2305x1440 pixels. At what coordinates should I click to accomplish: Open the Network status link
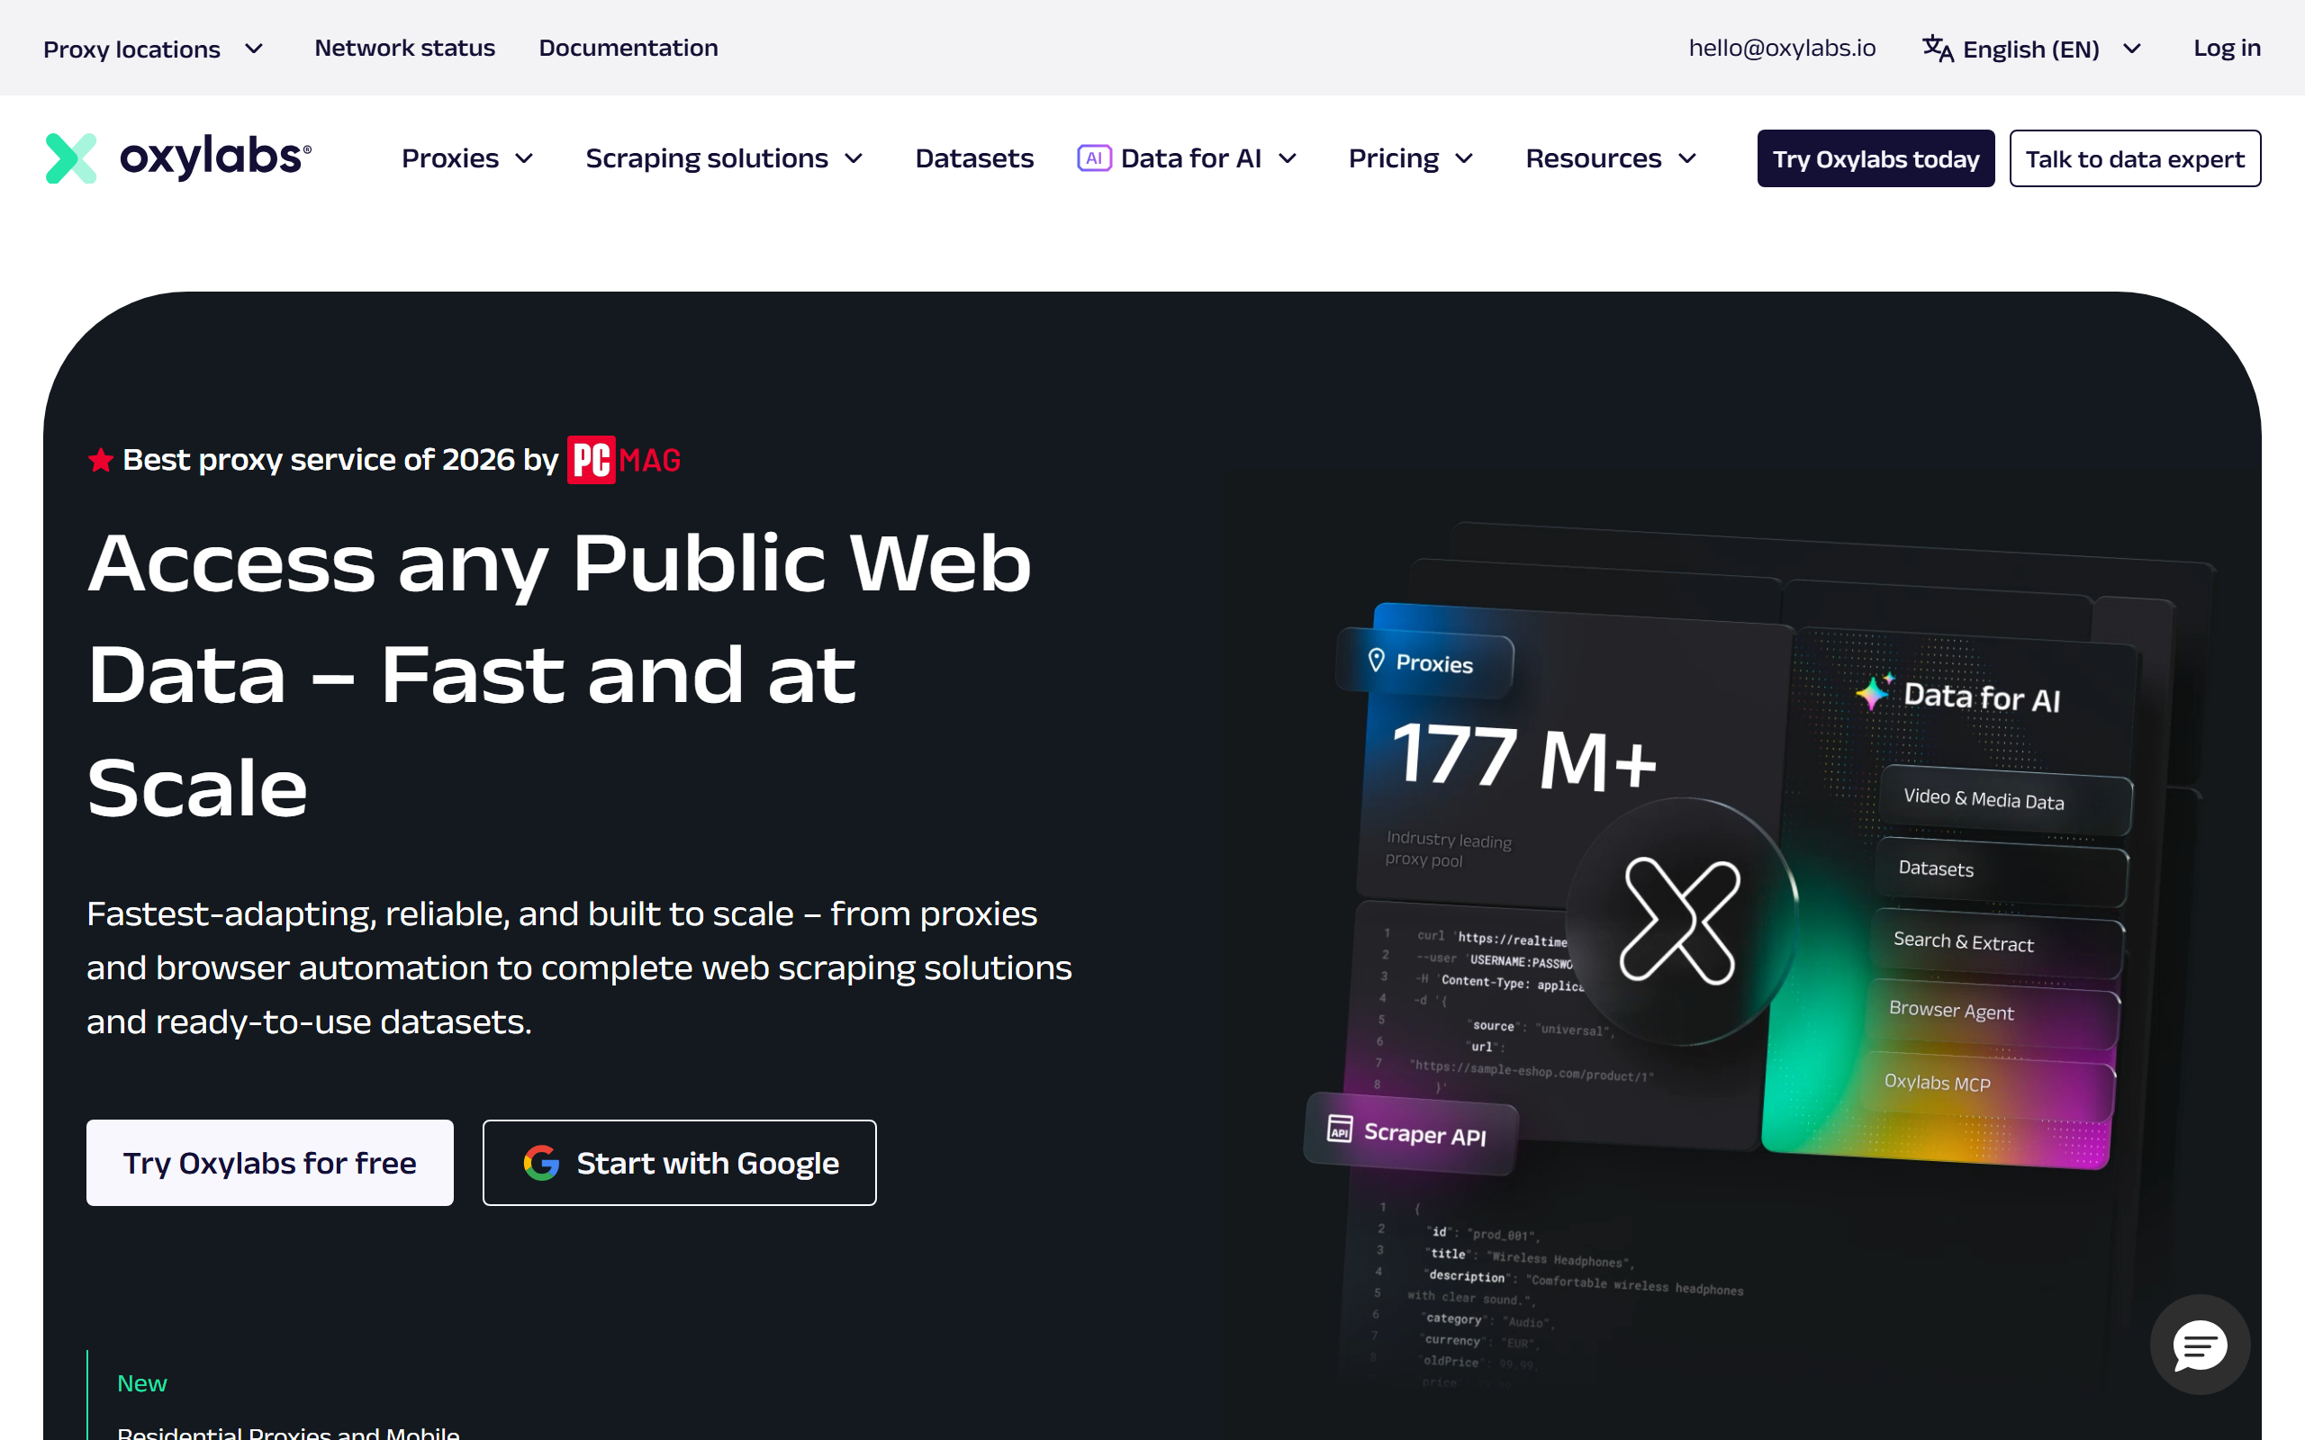(405, 48)
